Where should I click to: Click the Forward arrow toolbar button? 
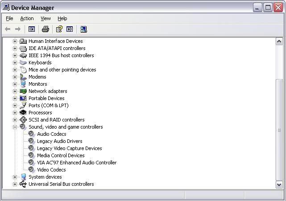coord(18,29)
